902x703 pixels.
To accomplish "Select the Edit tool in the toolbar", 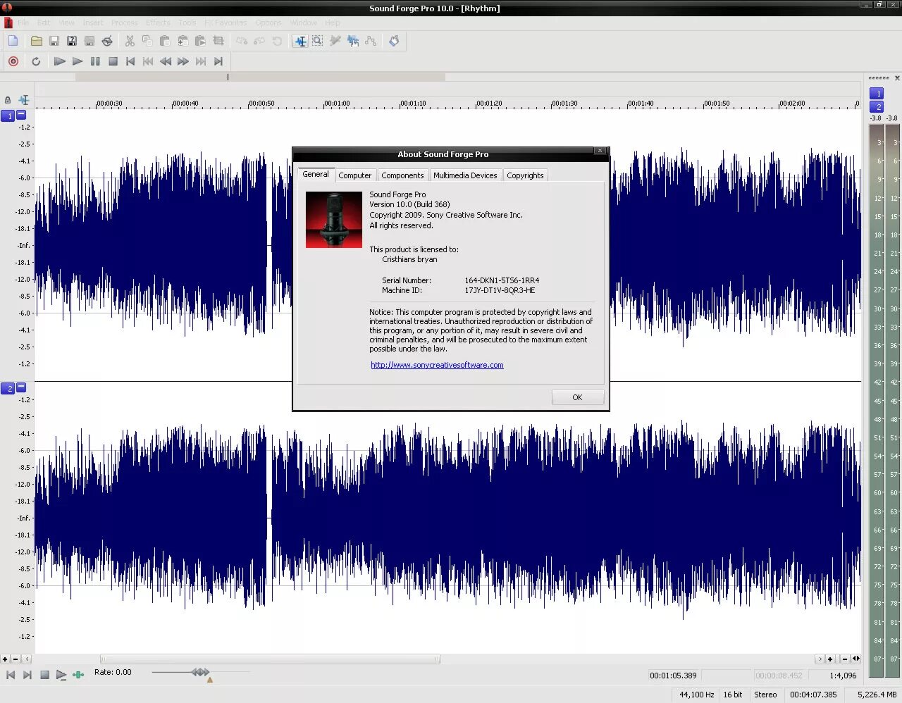I will click(300, 41).
